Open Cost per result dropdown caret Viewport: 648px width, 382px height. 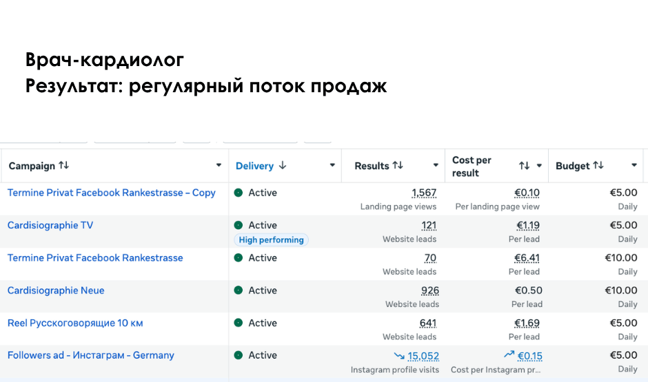click(x=539, y=165)
